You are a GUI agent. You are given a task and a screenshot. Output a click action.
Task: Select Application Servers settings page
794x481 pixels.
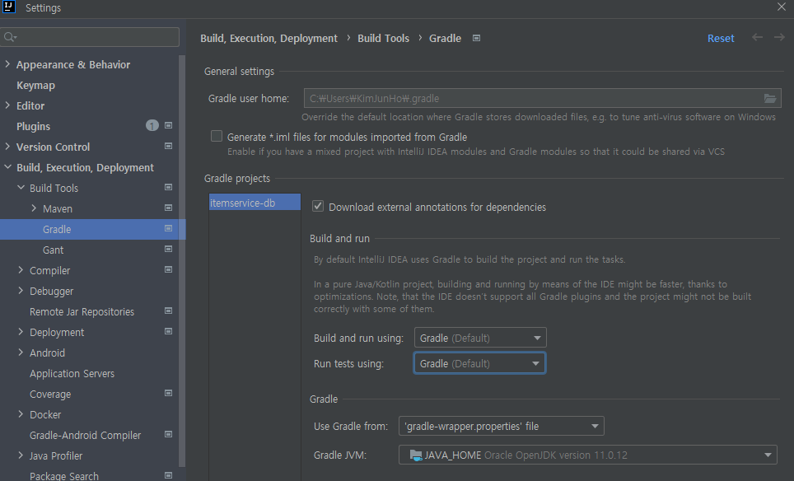[72, 373]
